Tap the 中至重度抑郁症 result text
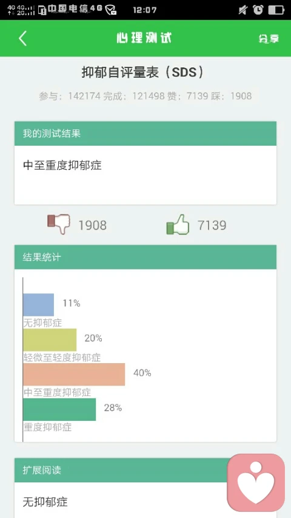Viewport: 291px width, 518px height. point(62,165)
